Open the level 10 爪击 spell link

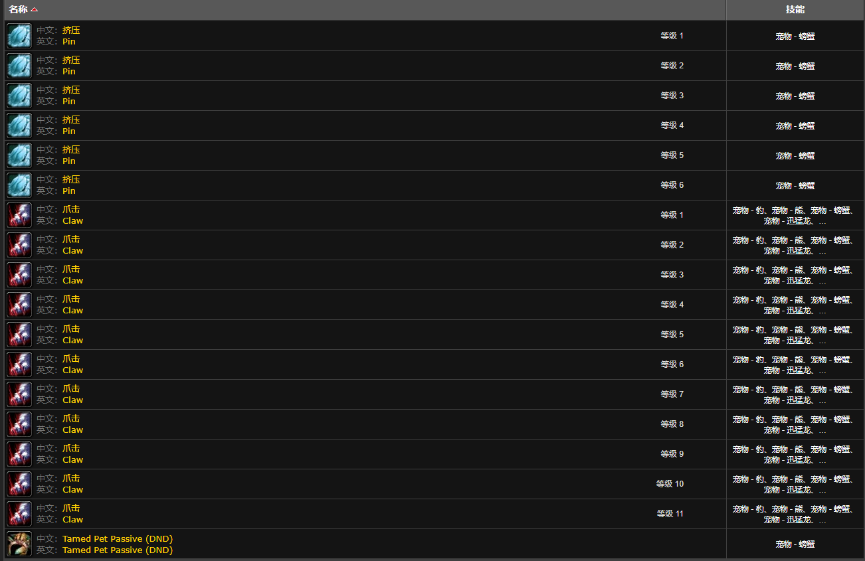(x=71, y=478)
